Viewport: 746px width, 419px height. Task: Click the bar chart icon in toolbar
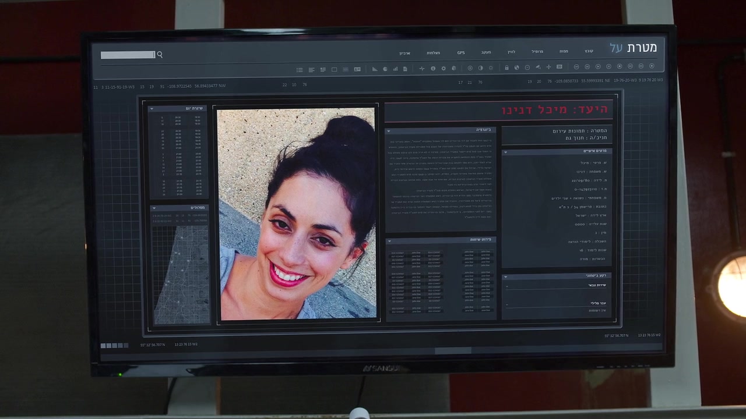click(x=395, y=69)
